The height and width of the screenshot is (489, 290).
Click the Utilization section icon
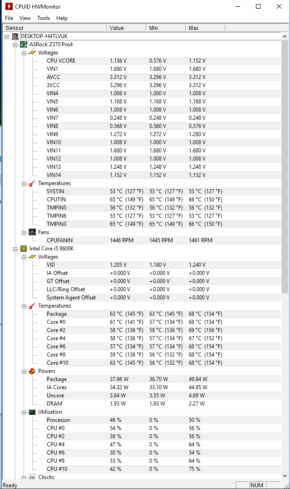point(32,412)
